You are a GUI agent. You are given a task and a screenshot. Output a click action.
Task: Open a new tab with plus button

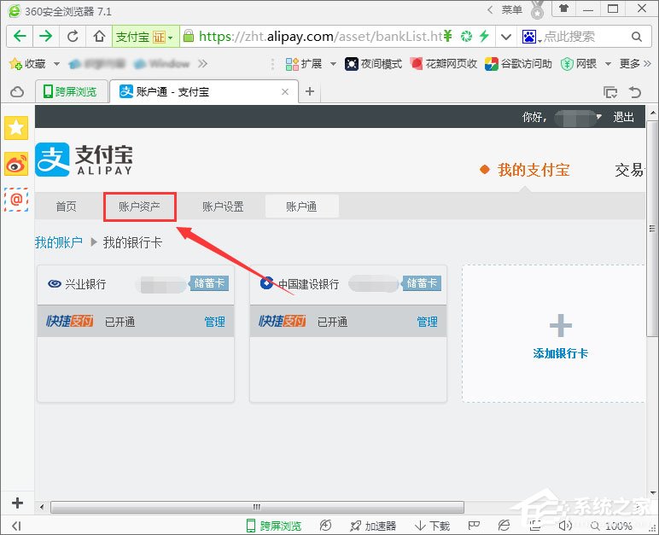(x=310, y=91)
